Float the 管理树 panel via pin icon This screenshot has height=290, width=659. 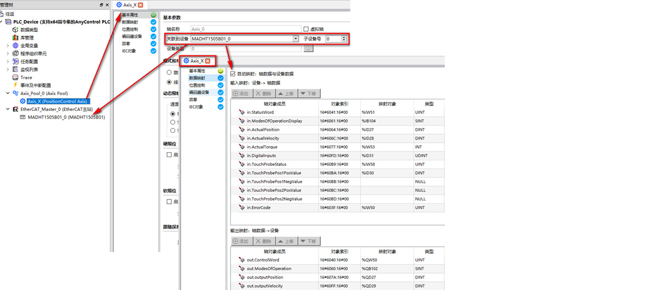tap(101, 5)
